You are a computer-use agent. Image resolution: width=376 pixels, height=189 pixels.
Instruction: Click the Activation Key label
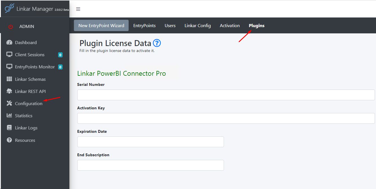(x=91, y=108)
